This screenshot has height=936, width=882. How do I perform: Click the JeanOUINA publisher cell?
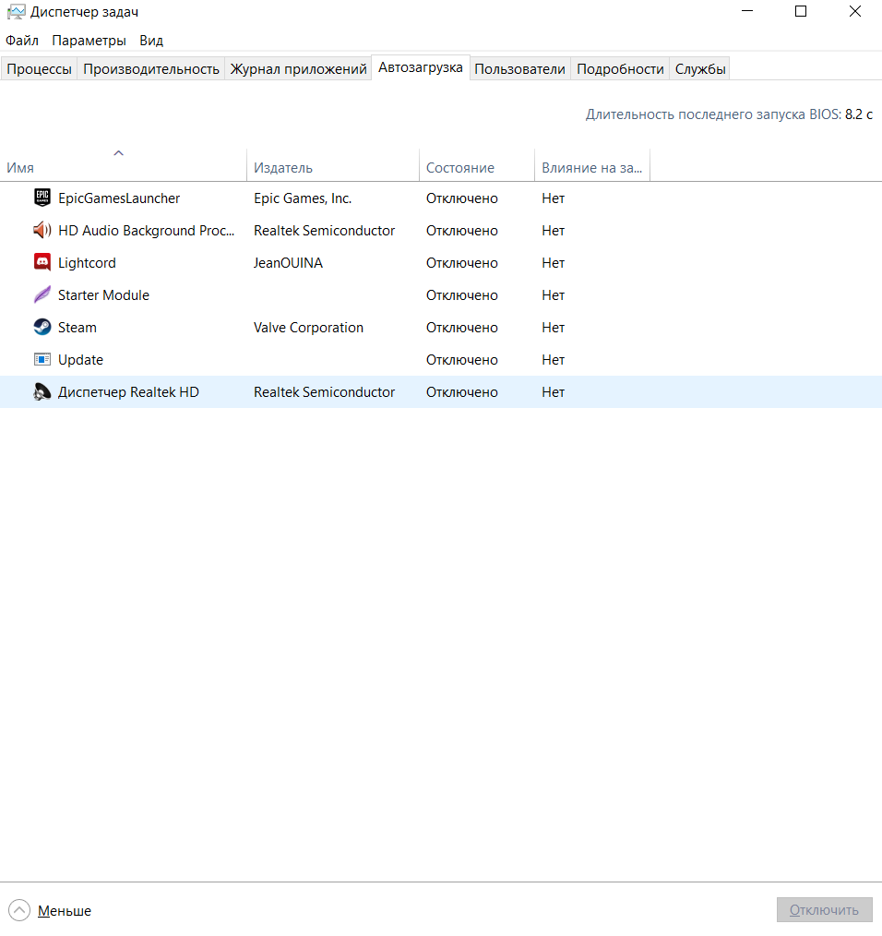(288, 263)
